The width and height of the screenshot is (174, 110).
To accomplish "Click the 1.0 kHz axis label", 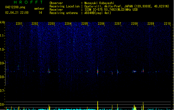I will click(x=2, y=50).
